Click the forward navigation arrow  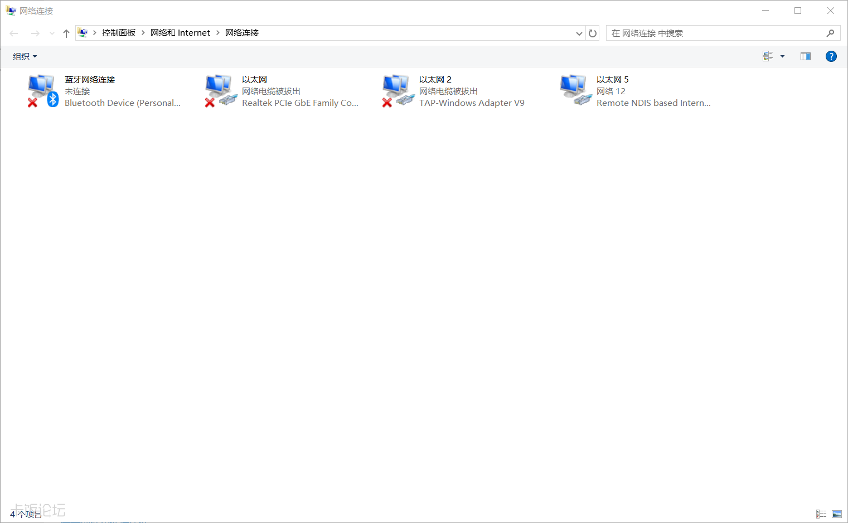(x=35, y=33)
